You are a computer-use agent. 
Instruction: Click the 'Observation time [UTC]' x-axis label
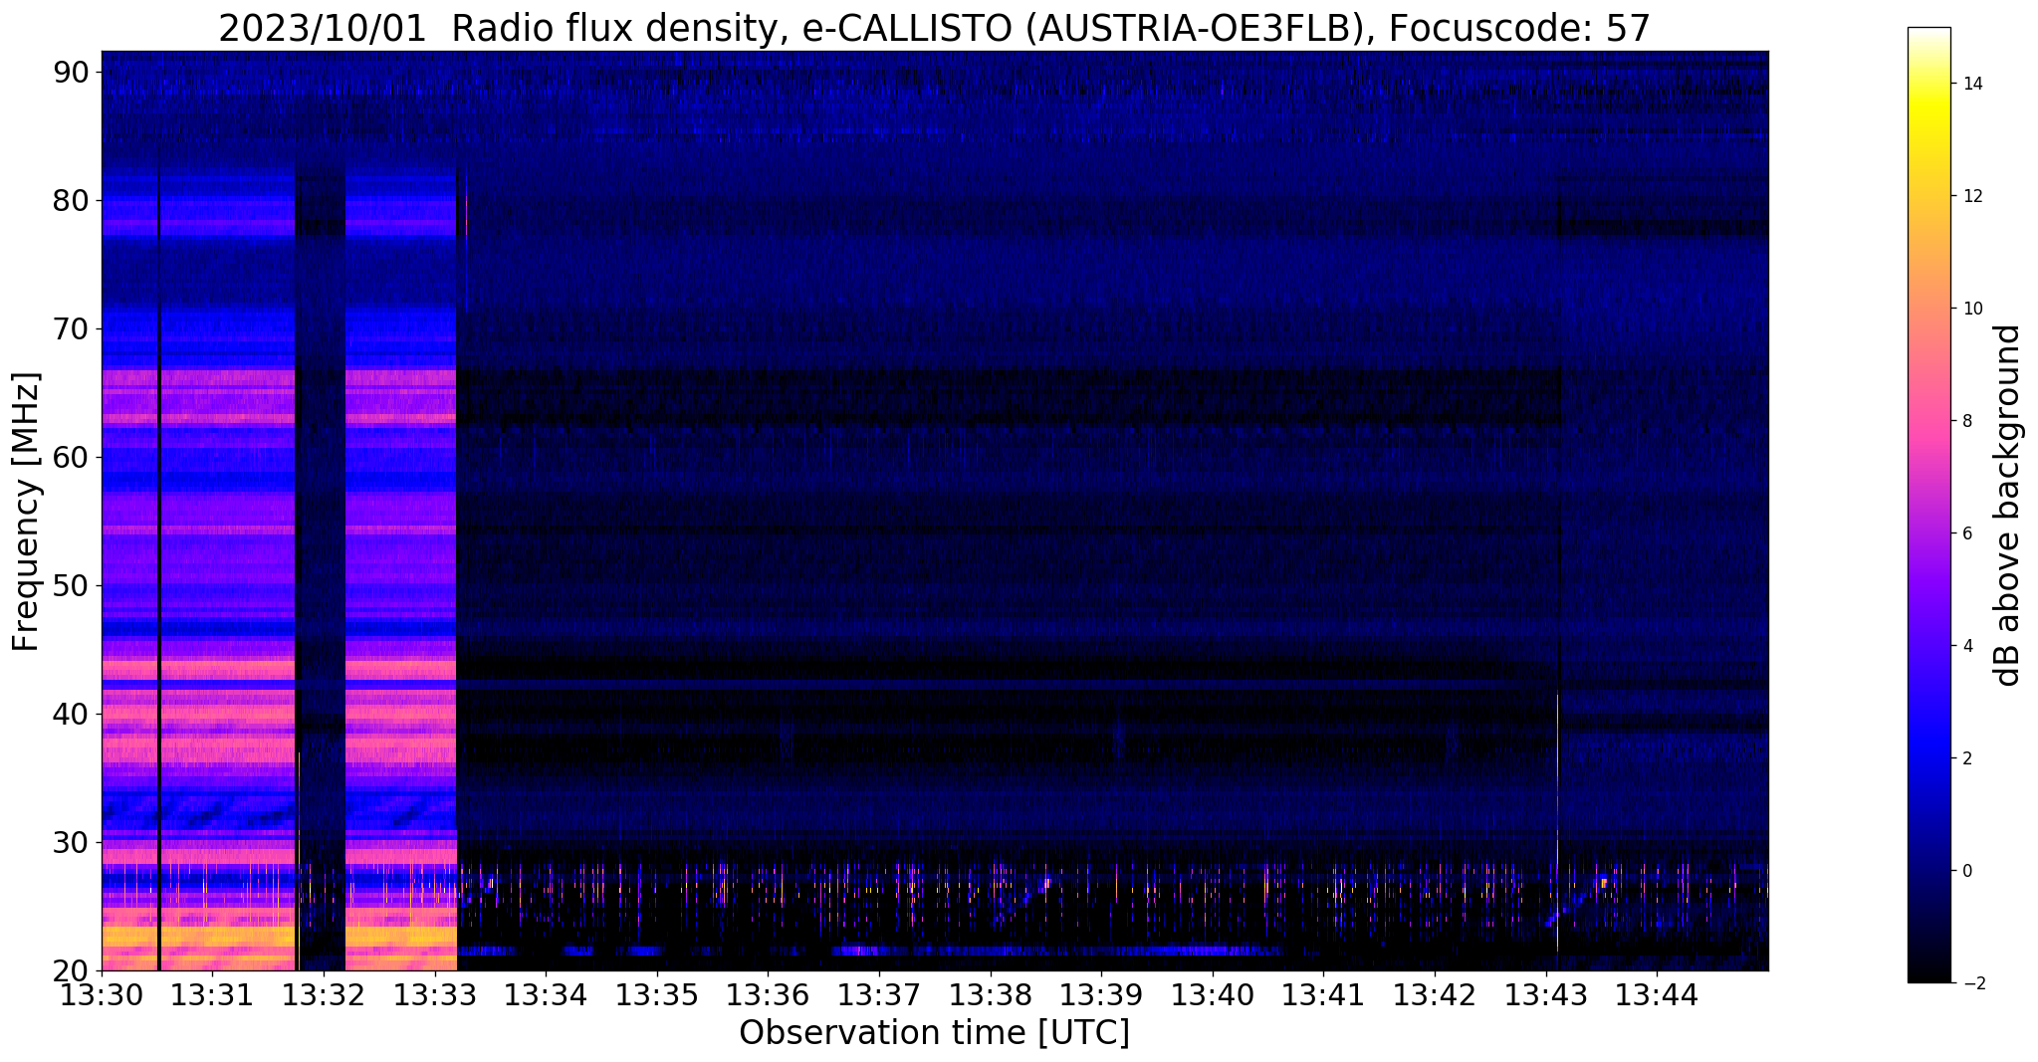934,1033
